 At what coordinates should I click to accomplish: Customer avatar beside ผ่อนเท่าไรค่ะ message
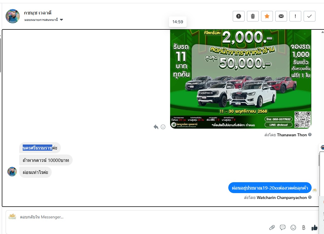point(12,172)
